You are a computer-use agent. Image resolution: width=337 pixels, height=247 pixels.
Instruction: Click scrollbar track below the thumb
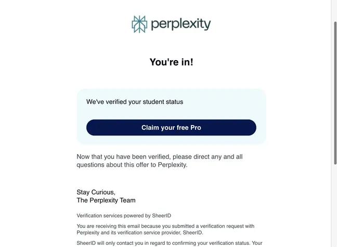coord(335,206)
